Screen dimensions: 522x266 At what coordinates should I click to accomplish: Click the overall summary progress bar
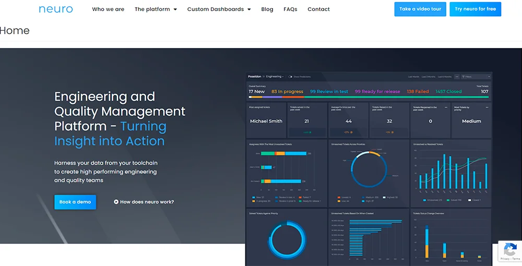coord(369,97)
